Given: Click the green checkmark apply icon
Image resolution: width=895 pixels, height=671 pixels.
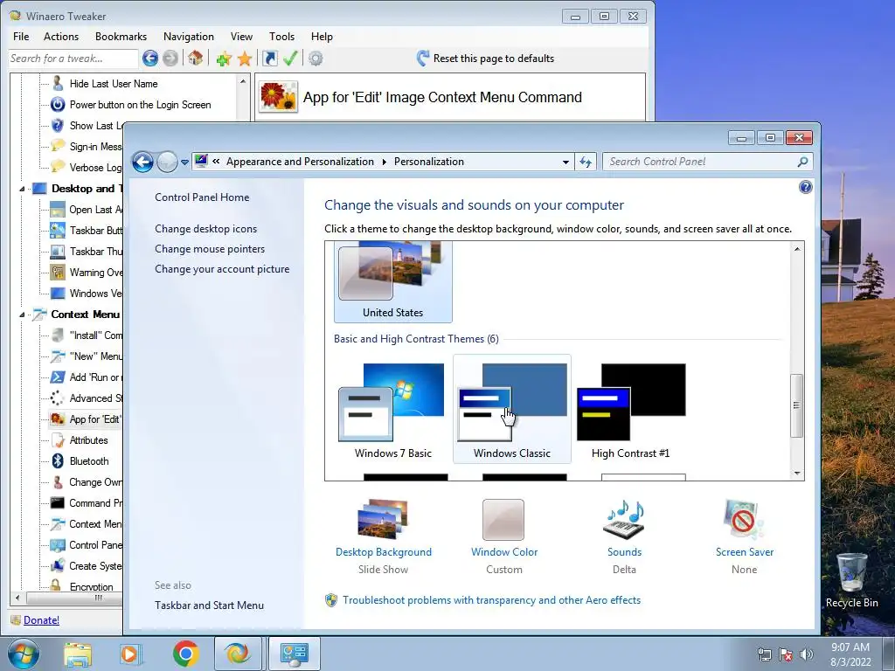Looking at the screenshot, I should [290, 59].
